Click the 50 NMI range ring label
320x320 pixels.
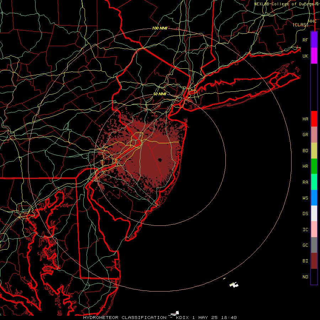pyautogui.click(x=160, y=94)
